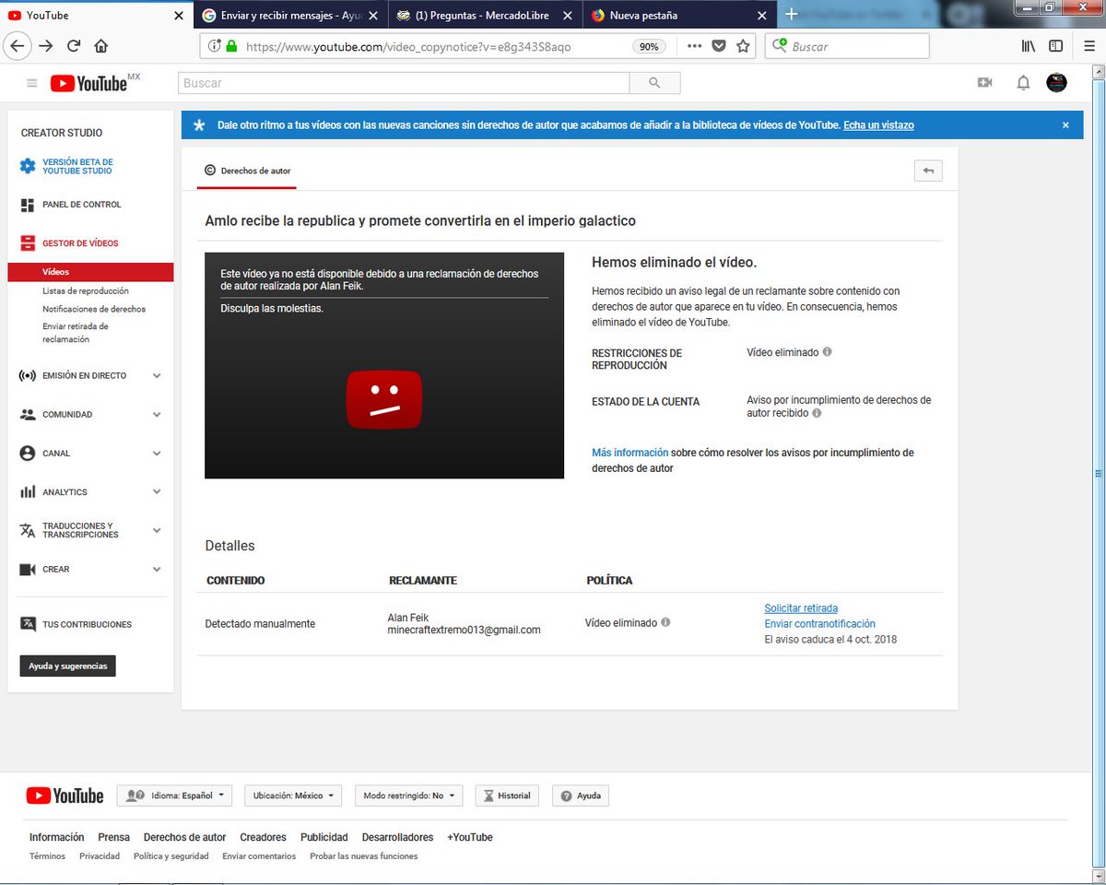
Task: Click the Pocket save icon in address bar
Action: (x=719, y=46)
